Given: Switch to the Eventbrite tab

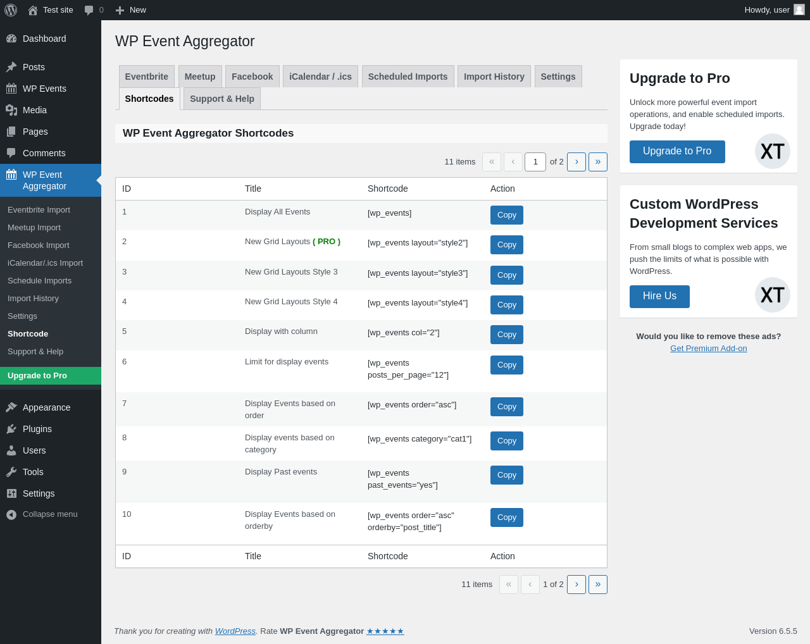Looking at the screenshot, I should coord(147,77).
